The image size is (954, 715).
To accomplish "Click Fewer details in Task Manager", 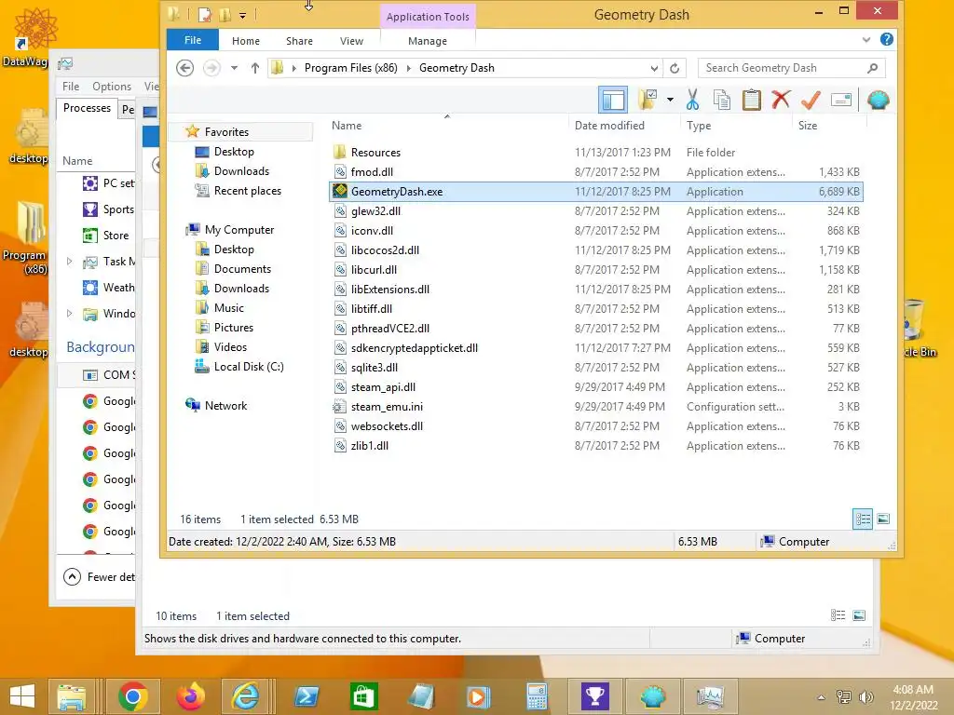I will pyautogui.click(x=99, y=576).
